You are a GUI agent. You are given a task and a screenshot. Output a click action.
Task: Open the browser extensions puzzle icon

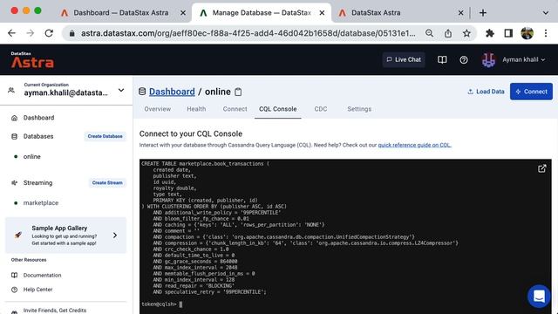click(x=490, y=33)
